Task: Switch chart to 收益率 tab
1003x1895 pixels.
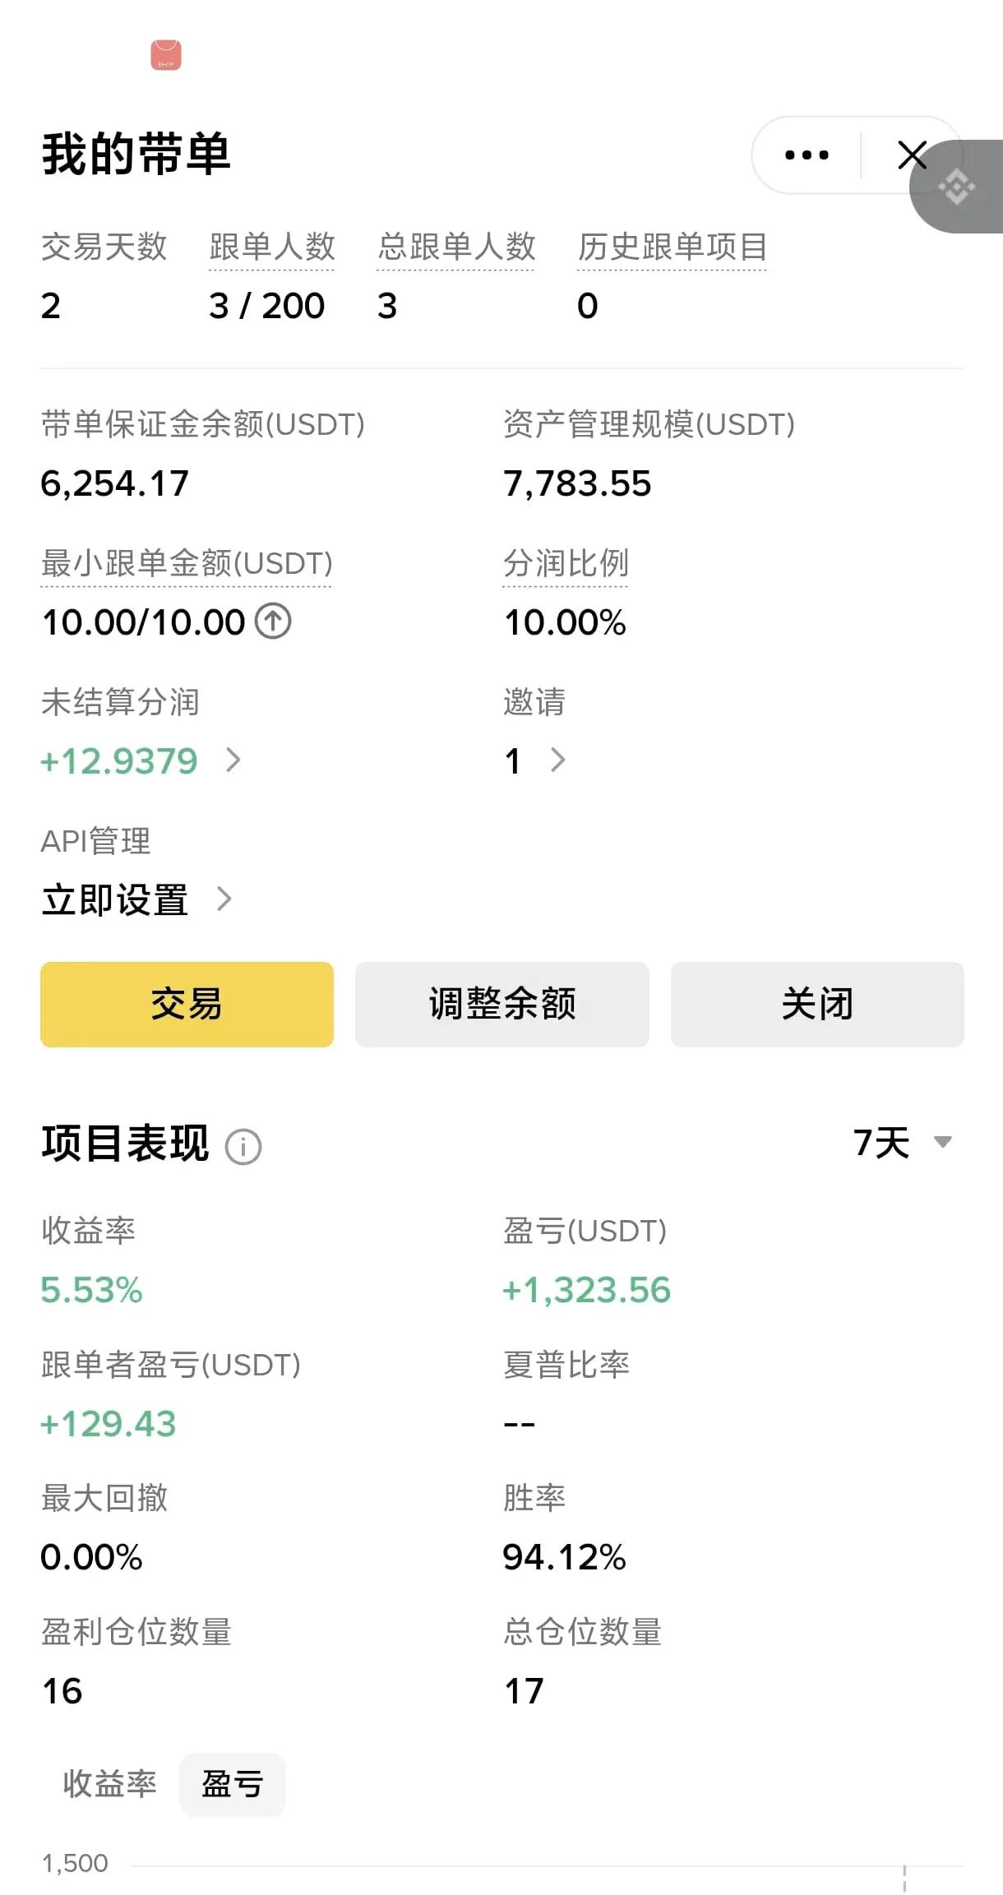Action: click(109, 1783)
